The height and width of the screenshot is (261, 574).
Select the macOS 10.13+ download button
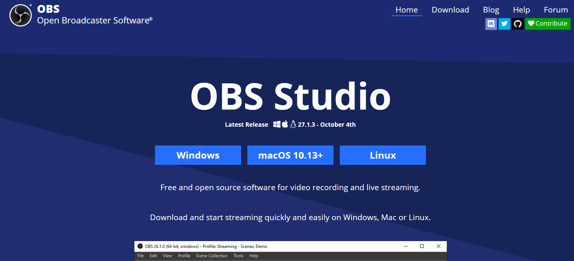tap(290, 155)
